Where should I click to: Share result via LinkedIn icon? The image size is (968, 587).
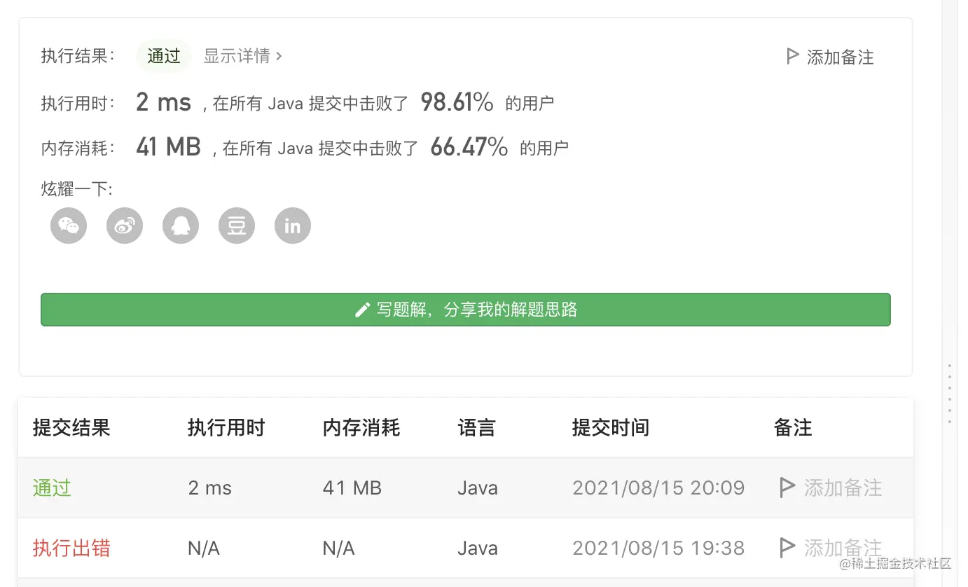293,226
